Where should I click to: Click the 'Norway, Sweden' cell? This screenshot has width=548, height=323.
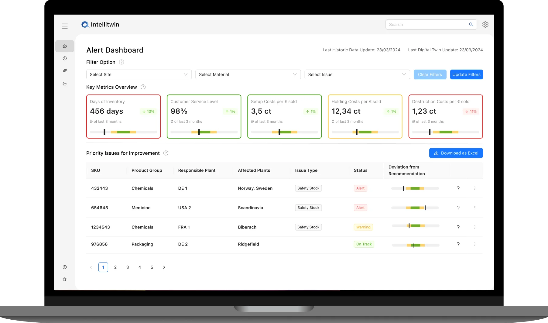click(x=255, y=188)
